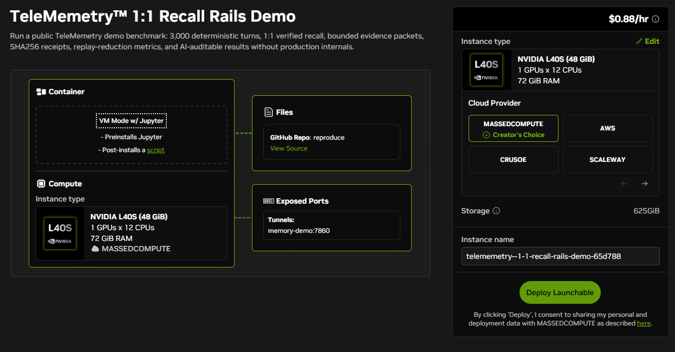Screen dimensions: 675x352
Task: Choose SCALEWAY as cloud provider
Action: [608, 160]
